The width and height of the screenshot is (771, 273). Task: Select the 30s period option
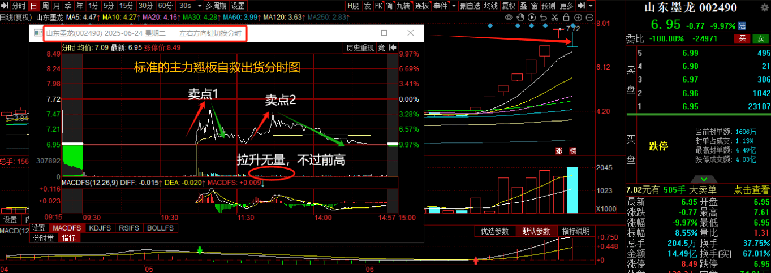[x=186, y=6]
